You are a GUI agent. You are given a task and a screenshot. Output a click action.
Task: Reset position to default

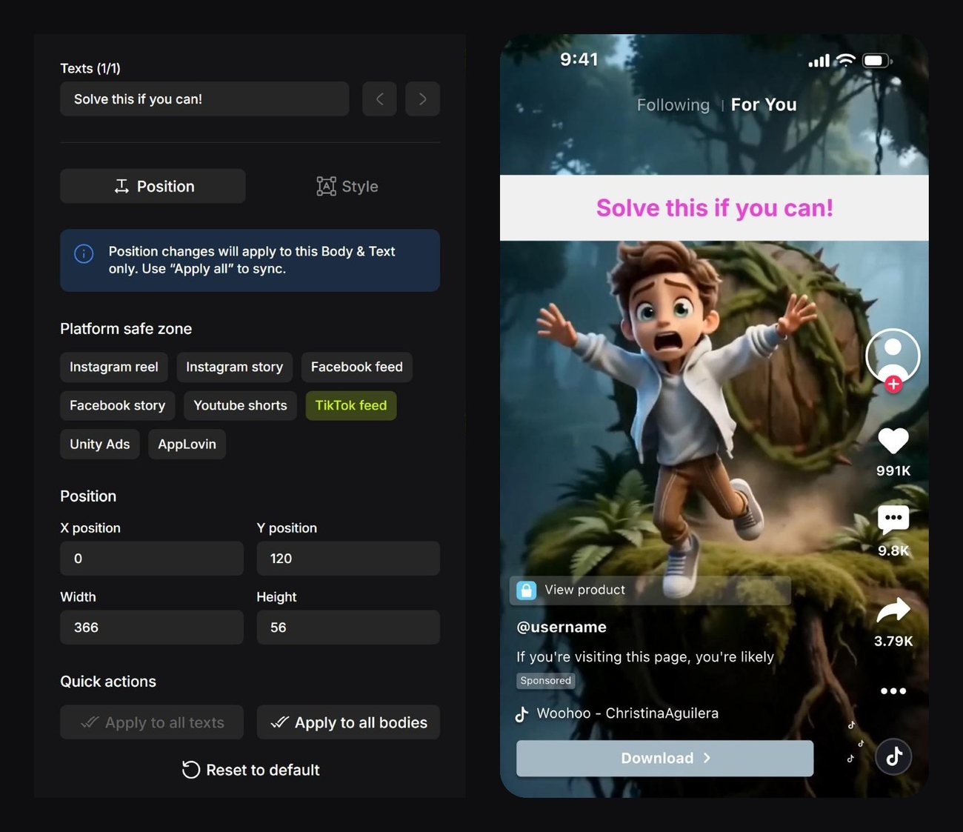point(250,770)
